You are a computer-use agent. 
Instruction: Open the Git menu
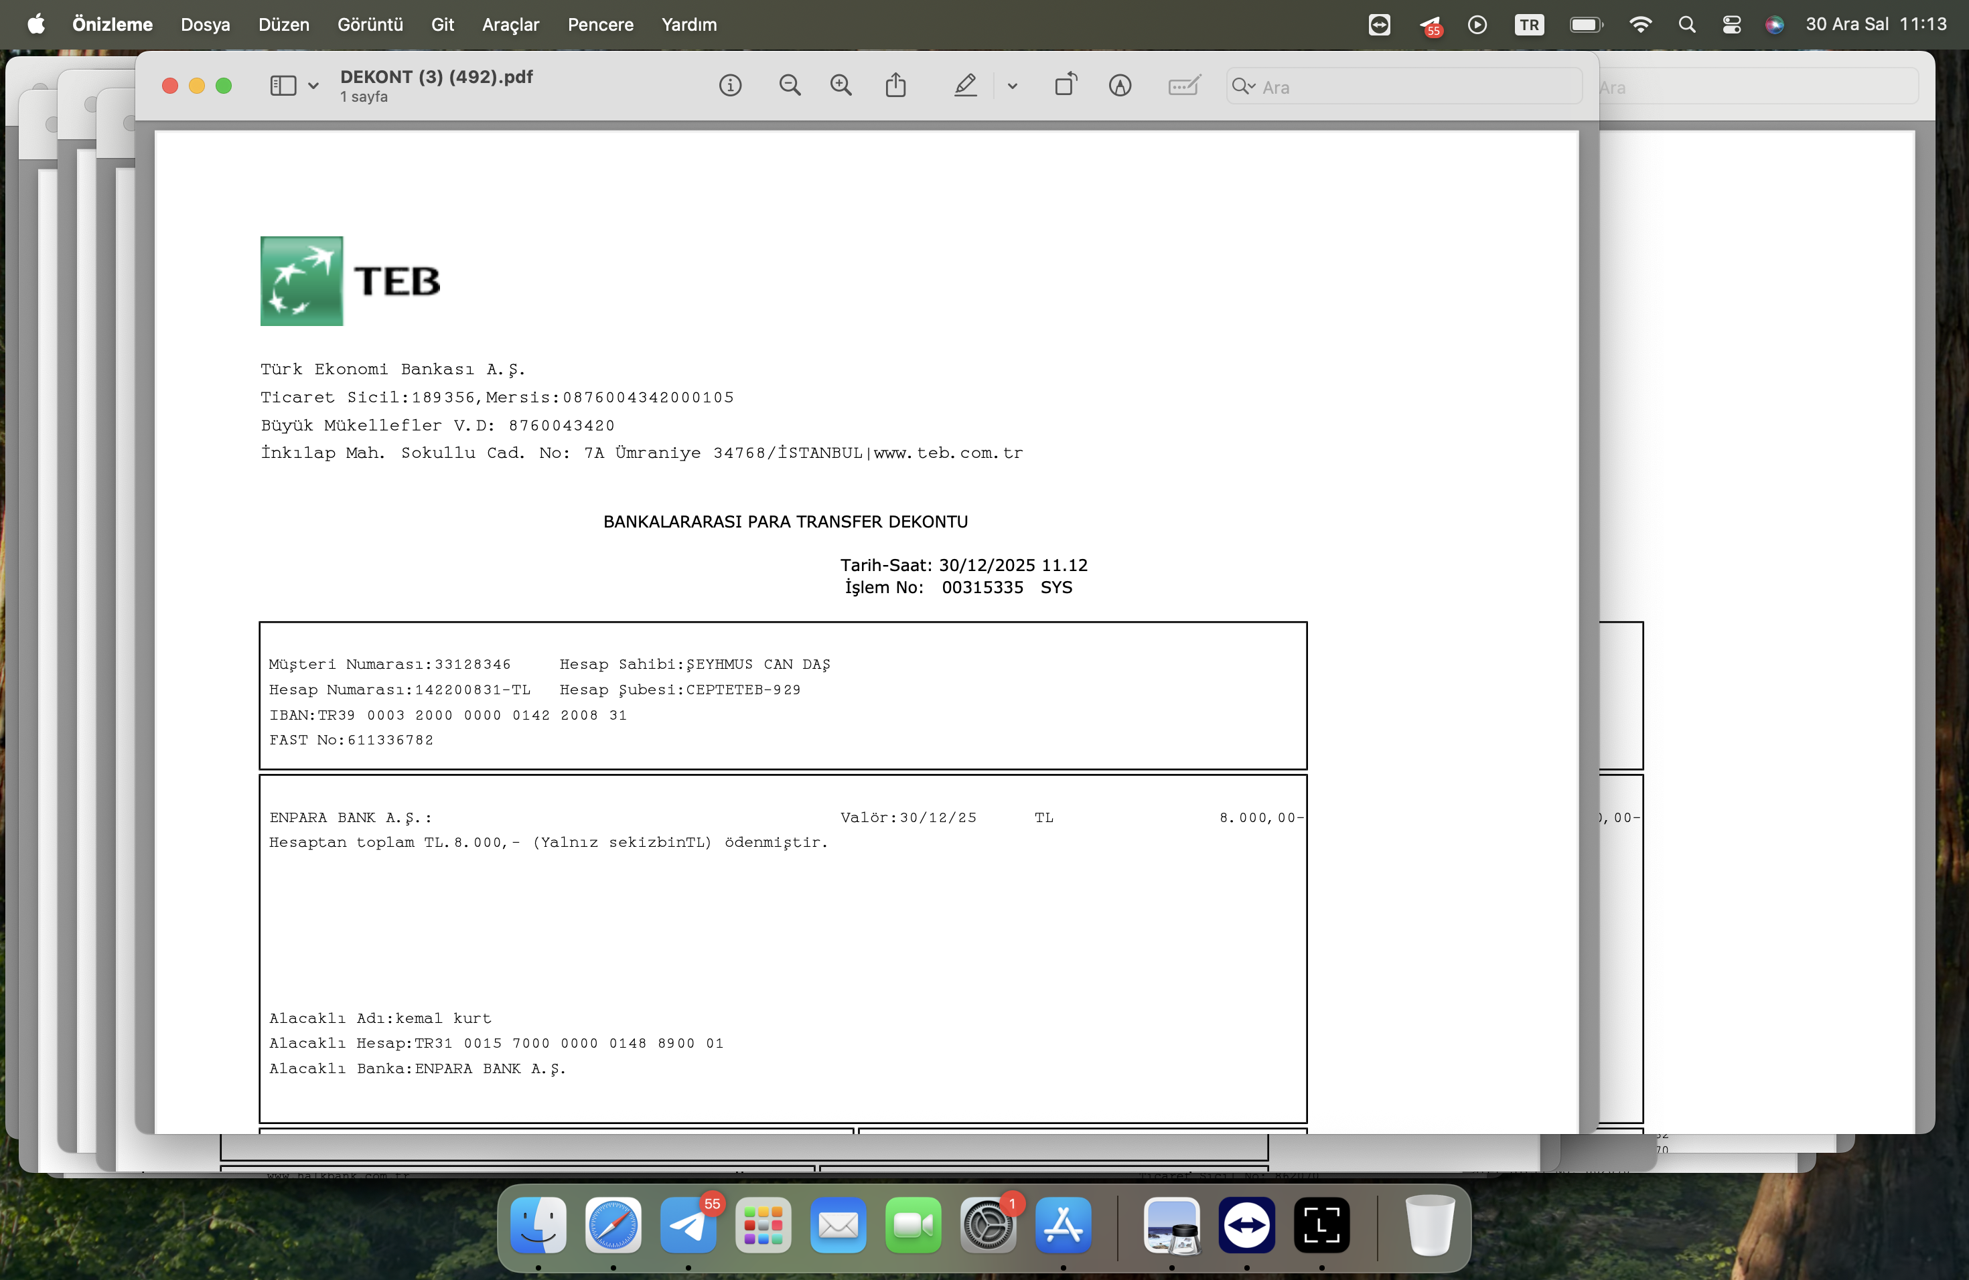coord(443,25)
